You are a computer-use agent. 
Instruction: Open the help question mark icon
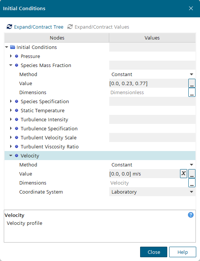pyautogui.click(x=191, y=215)
